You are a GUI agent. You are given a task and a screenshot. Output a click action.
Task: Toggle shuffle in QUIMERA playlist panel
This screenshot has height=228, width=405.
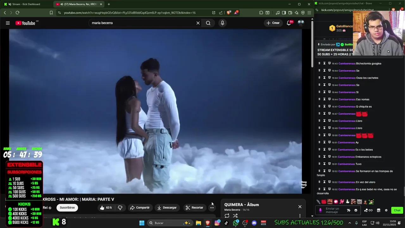coord(235,216)
